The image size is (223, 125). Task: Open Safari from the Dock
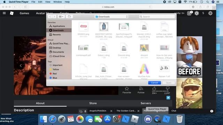(x=53, y=119)
